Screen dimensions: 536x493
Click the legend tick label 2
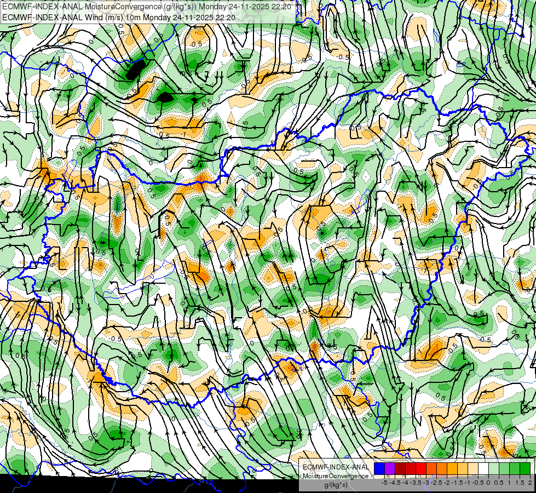(529, 483)
